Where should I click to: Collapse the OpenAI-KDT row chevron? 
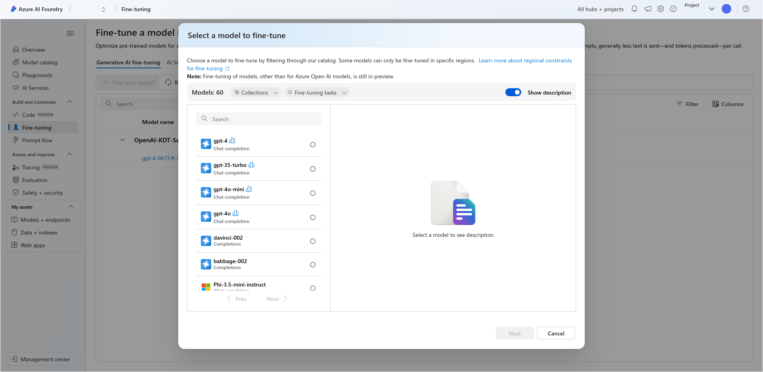[x=122, y=140]
